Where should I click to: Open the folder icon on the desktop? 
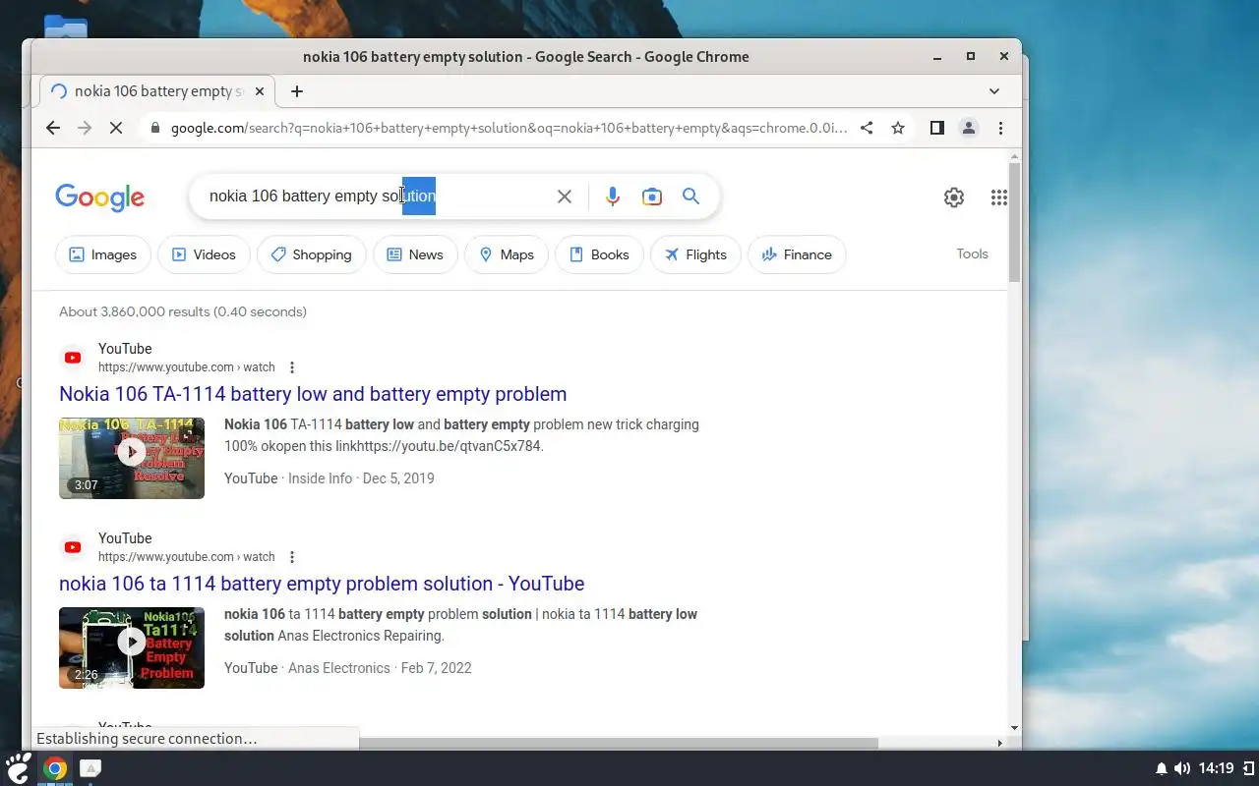coord(66,28)
